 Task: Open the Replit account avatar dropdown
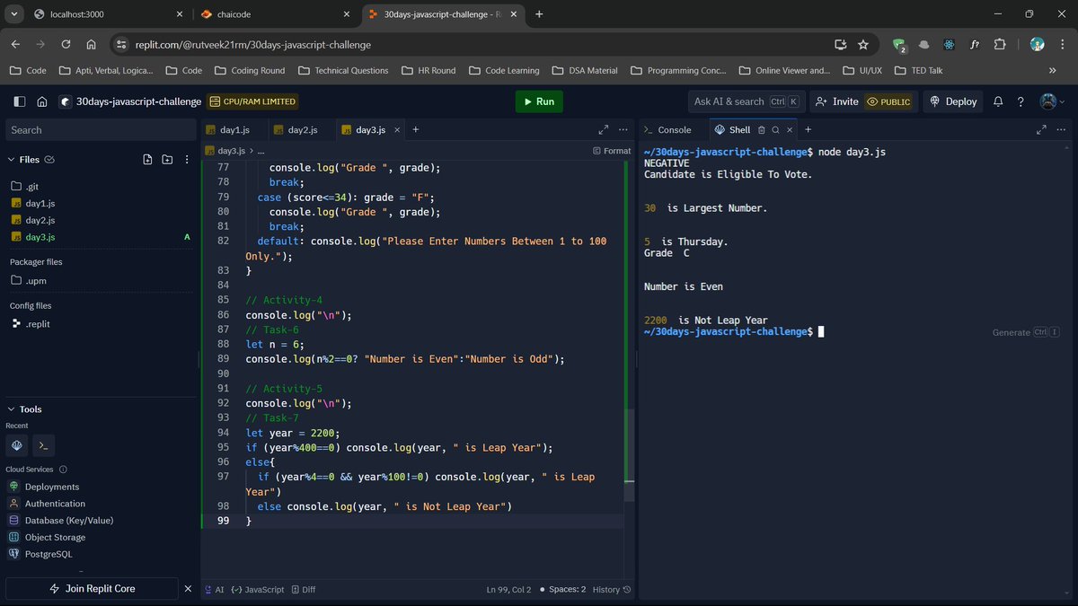1052,101
